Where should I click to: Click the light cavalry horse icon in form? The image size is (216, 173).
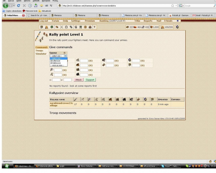coord(78,65)
